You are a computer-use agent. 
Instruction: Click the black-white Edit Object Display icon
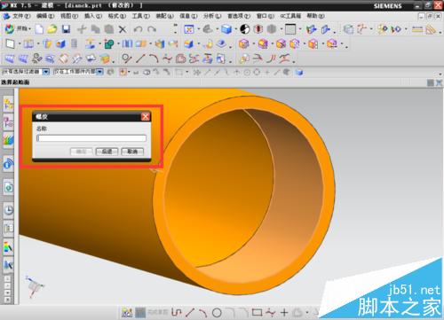pos(244,29)
